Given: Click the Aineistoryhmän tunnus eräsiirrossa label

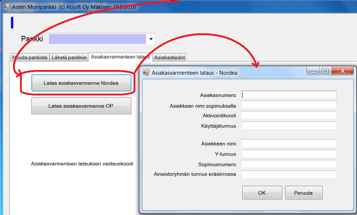Looking at the screenshot, I should (195, 174).
